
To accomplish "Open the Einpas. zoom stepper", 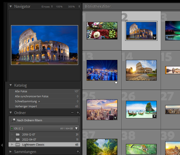I will coord(52,6).
